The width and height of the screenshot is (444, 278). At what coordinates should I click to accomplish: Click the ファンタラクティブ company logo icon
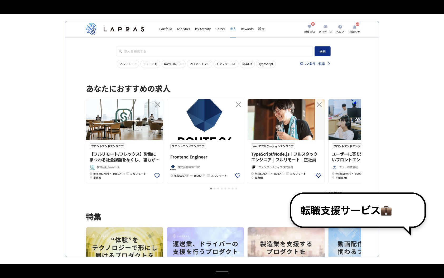(x=254, y=167)
